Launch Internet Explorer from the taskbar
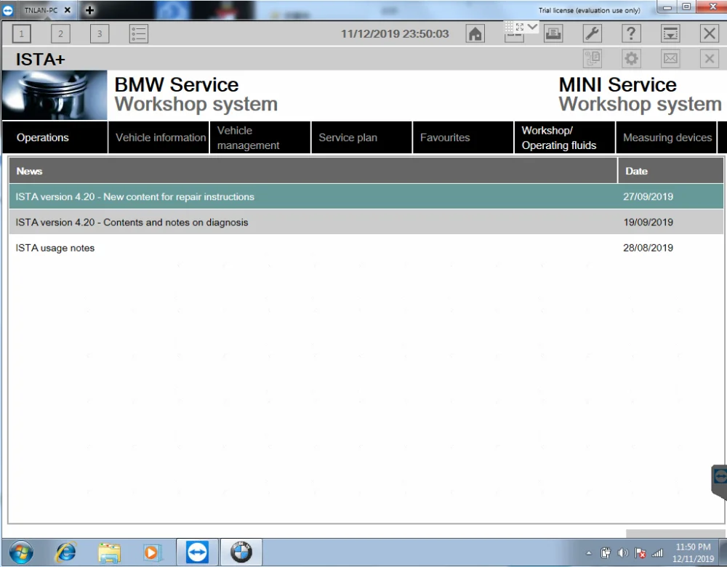 pyautogui.click(x=66, y=552)
